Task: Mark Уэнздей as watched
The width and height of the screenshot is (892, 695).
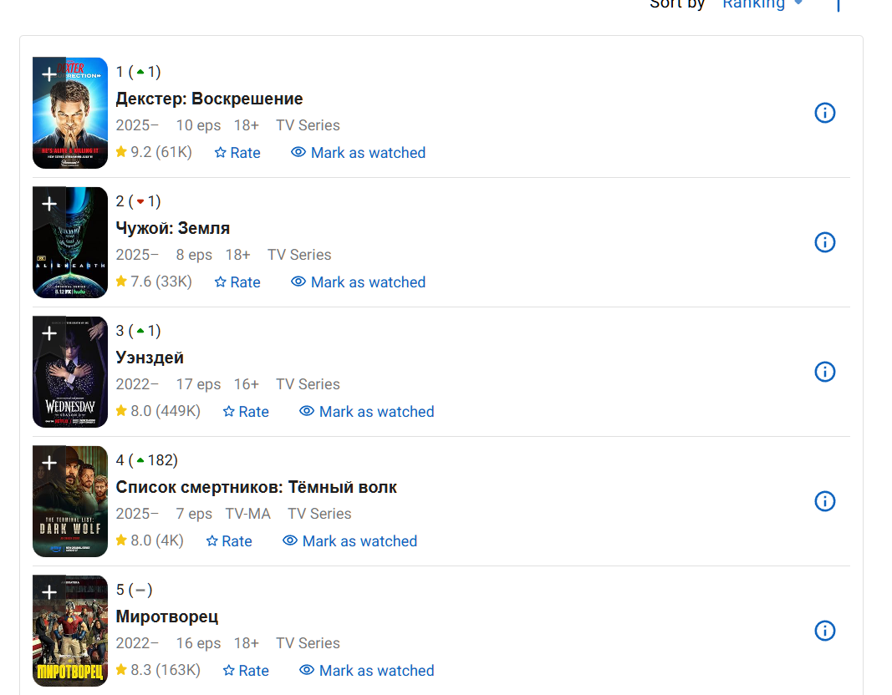Action: [x=366, y=412]
